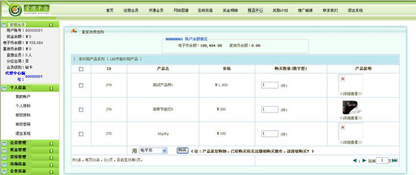Screen dimensions: 416x175
Task: Open 推广链接 in top navigation
Action: pyautogui.click(x=305, y=11)
